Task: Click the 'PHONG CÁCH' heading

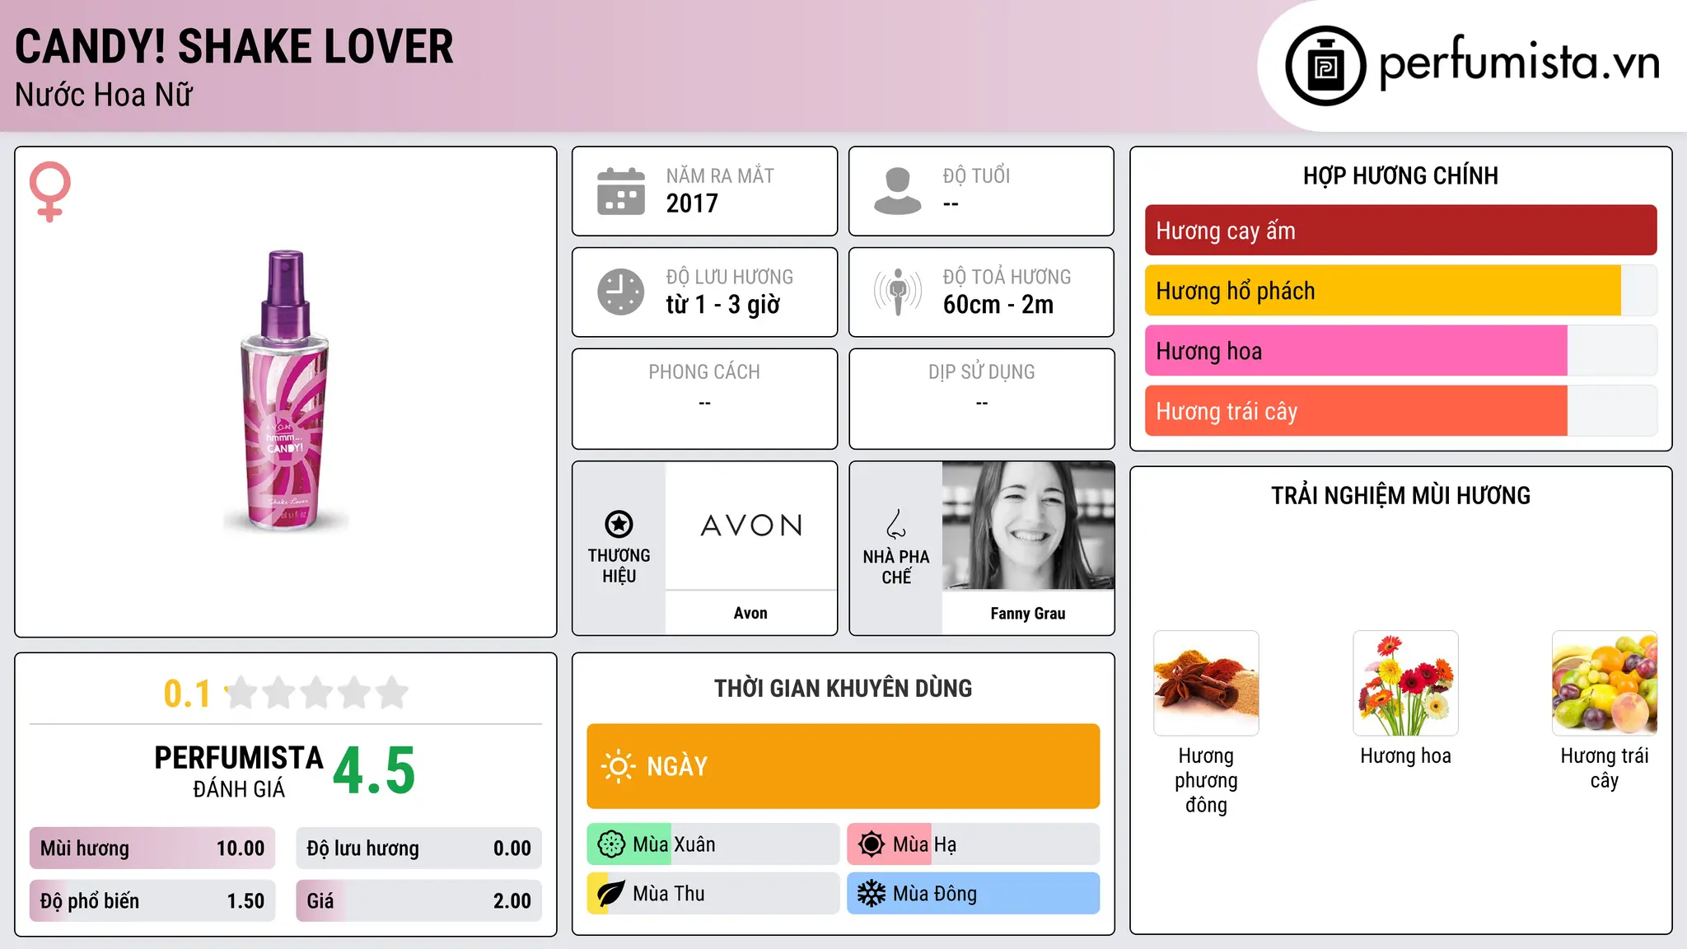Action: point(704,372)
